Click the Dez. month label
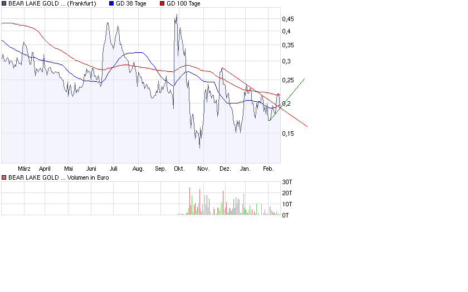 225,169
